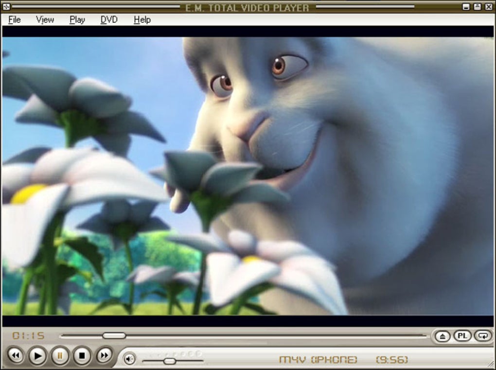Open the DVD menu

[x=109, y=19]
